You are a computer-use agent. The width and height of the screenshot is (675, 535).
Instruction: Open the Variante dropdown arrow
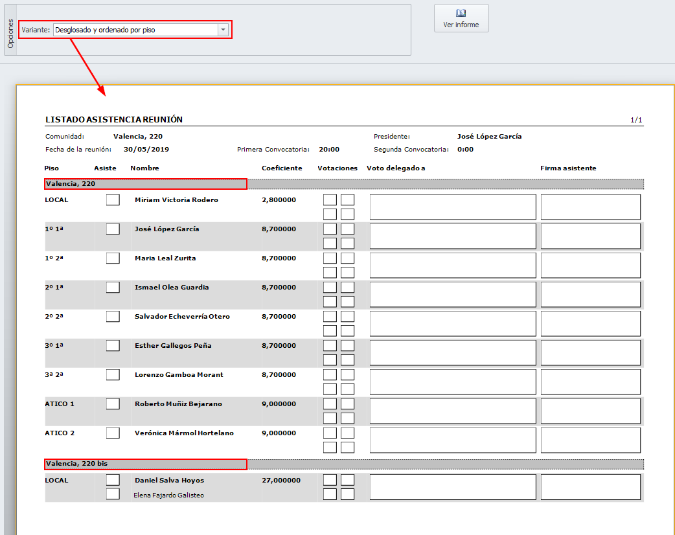(223, 30)
